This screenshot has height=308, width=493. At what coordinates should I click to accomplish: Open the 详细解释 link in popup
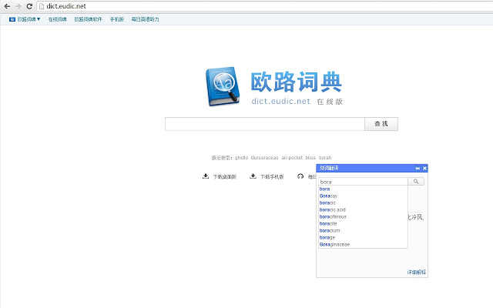[416, 272]
